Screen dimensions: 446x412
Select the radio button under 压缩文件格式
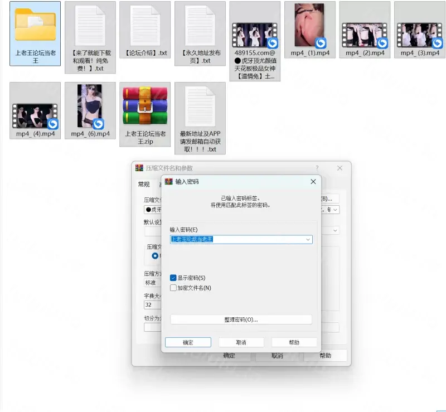pyautogui.click(x=155, y=256)
